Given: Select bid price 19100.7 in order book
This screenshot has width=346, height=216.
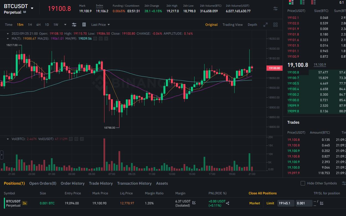Looking at the screenshot, I should click(x=293, y=78).
